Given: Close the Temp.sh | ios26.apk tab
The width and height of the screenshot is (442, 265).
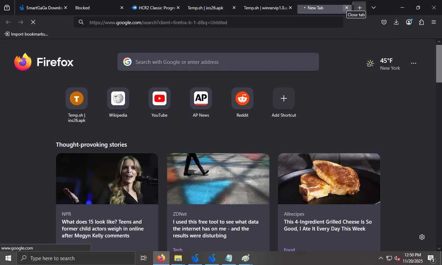Looking at the screenshot, I should 234,8.
